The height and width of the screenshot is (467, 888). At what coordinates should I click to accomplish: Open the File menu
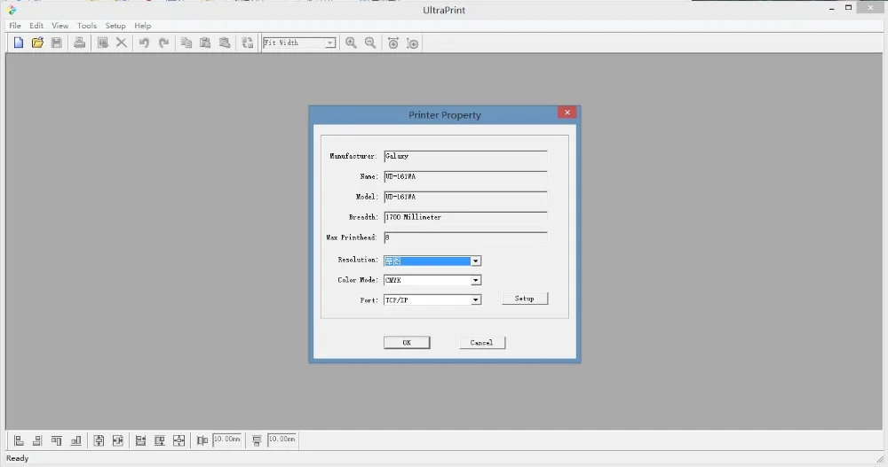click(15, 26)
